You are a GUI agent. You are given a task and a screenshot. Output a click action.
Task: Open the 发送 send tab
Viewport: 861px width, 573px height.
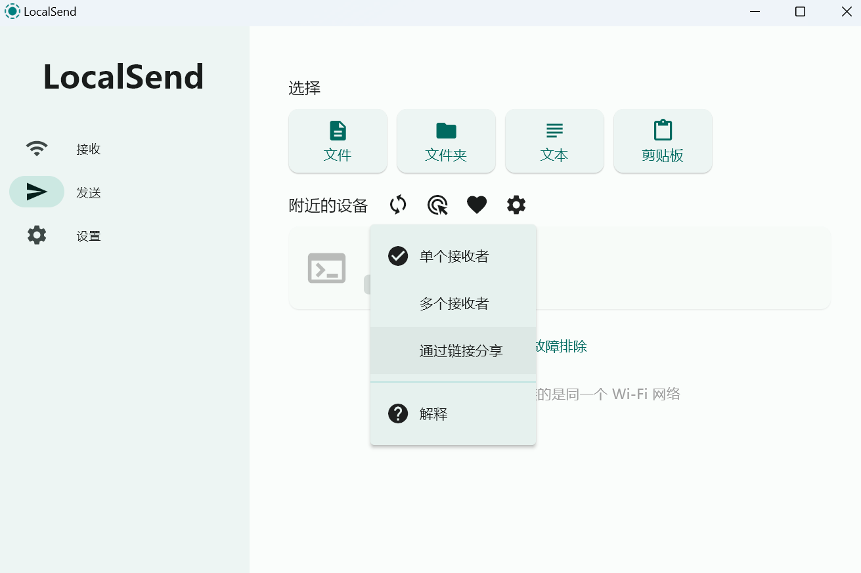88,192
